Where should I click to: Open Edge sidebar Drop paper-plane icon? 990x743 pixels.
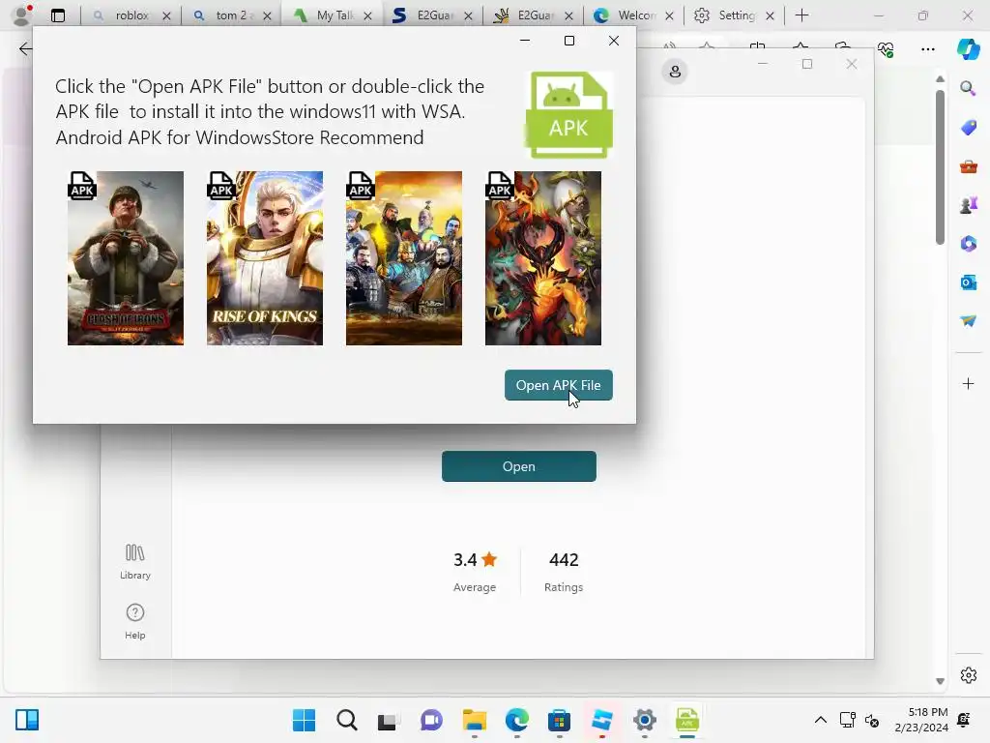coord(968,321)
